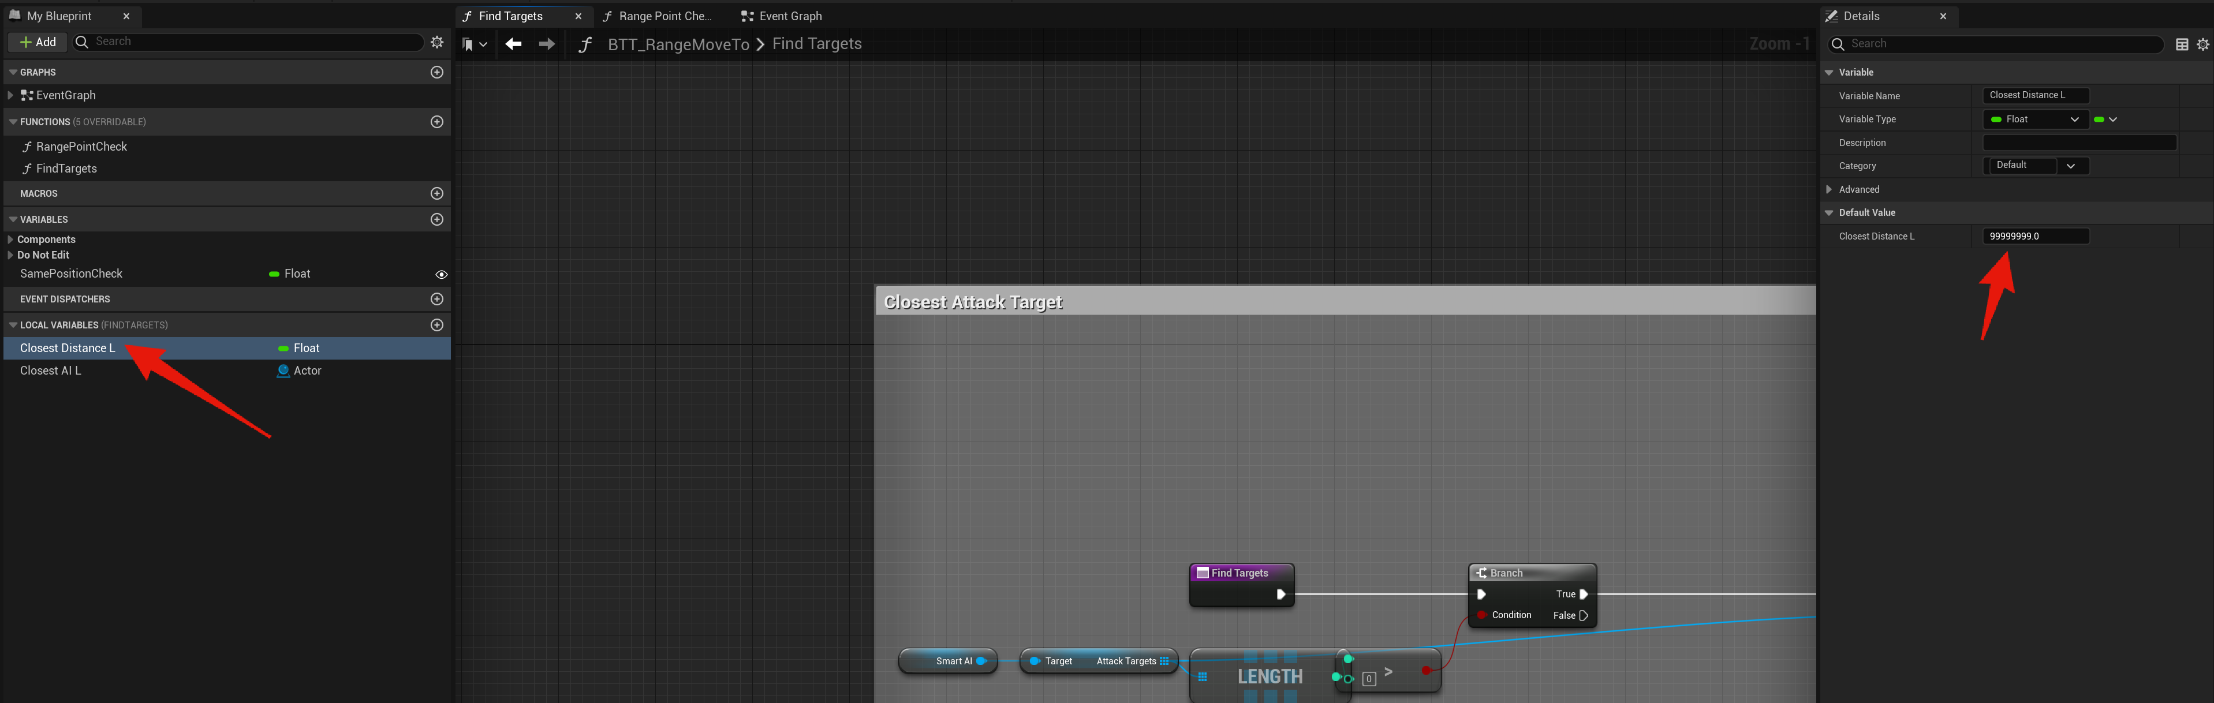
Task: Navigate back with the left arrow
Action: point(513,44)
